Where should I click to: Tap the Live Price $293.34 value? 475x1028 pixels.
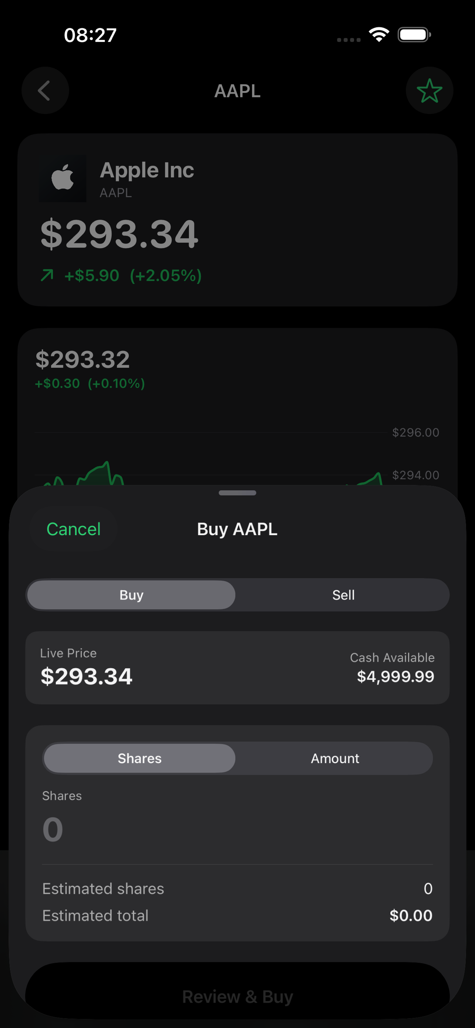[x=87, y=676]
